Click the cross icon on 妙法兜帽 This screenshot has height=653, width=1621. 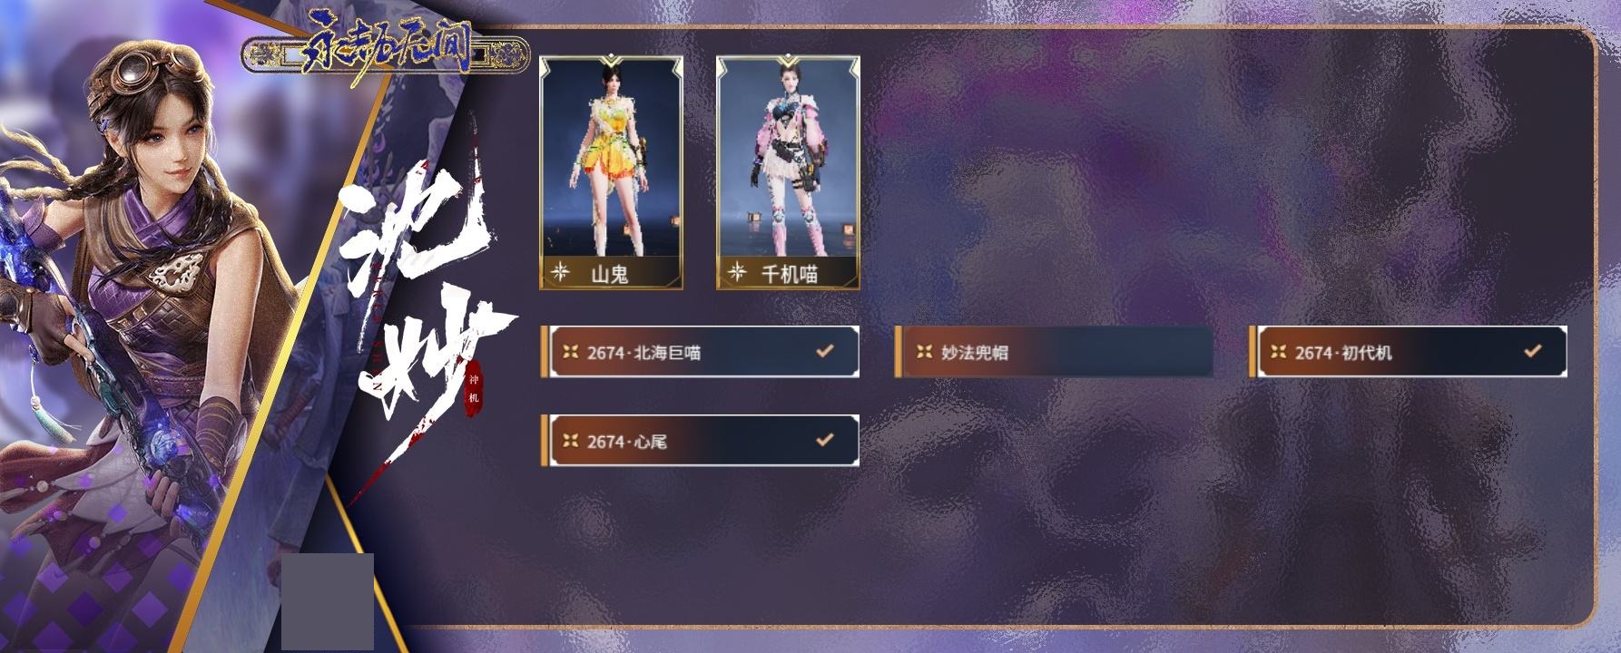[x=924, y=352]
